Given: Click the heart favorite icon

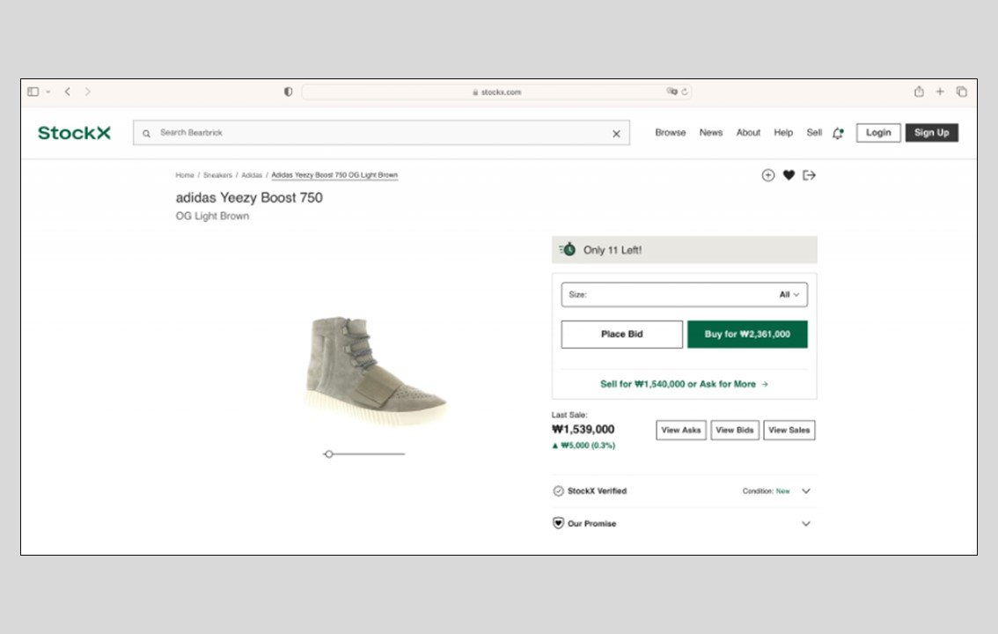Looking at the screenshot, I should click(789, 175).
